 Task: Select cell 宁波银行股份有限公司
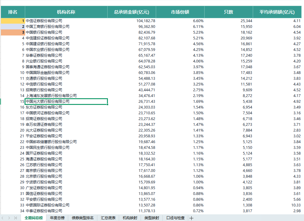tap(66, 182)
